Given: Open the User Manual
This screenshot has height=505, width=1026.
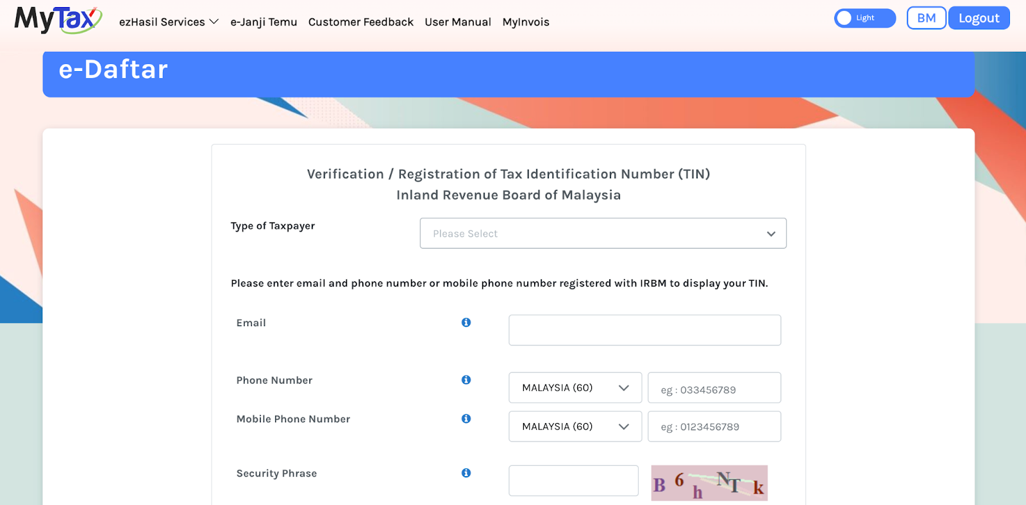Looking at the screenshot, I should [x=458, y=22].
